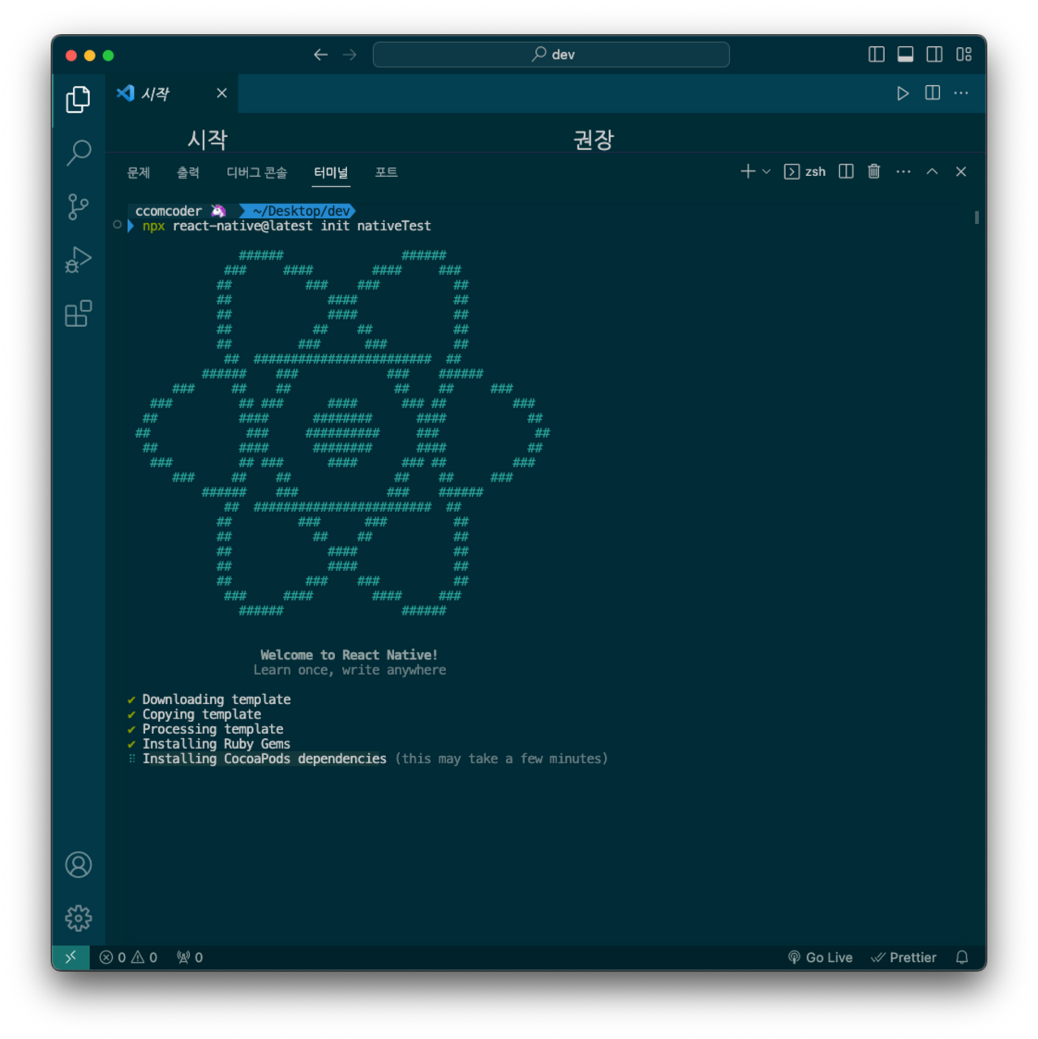The width and height of the screenshot is (1038, 1039).
Task: Maximize the panel with the chevron
Action: 932,171
